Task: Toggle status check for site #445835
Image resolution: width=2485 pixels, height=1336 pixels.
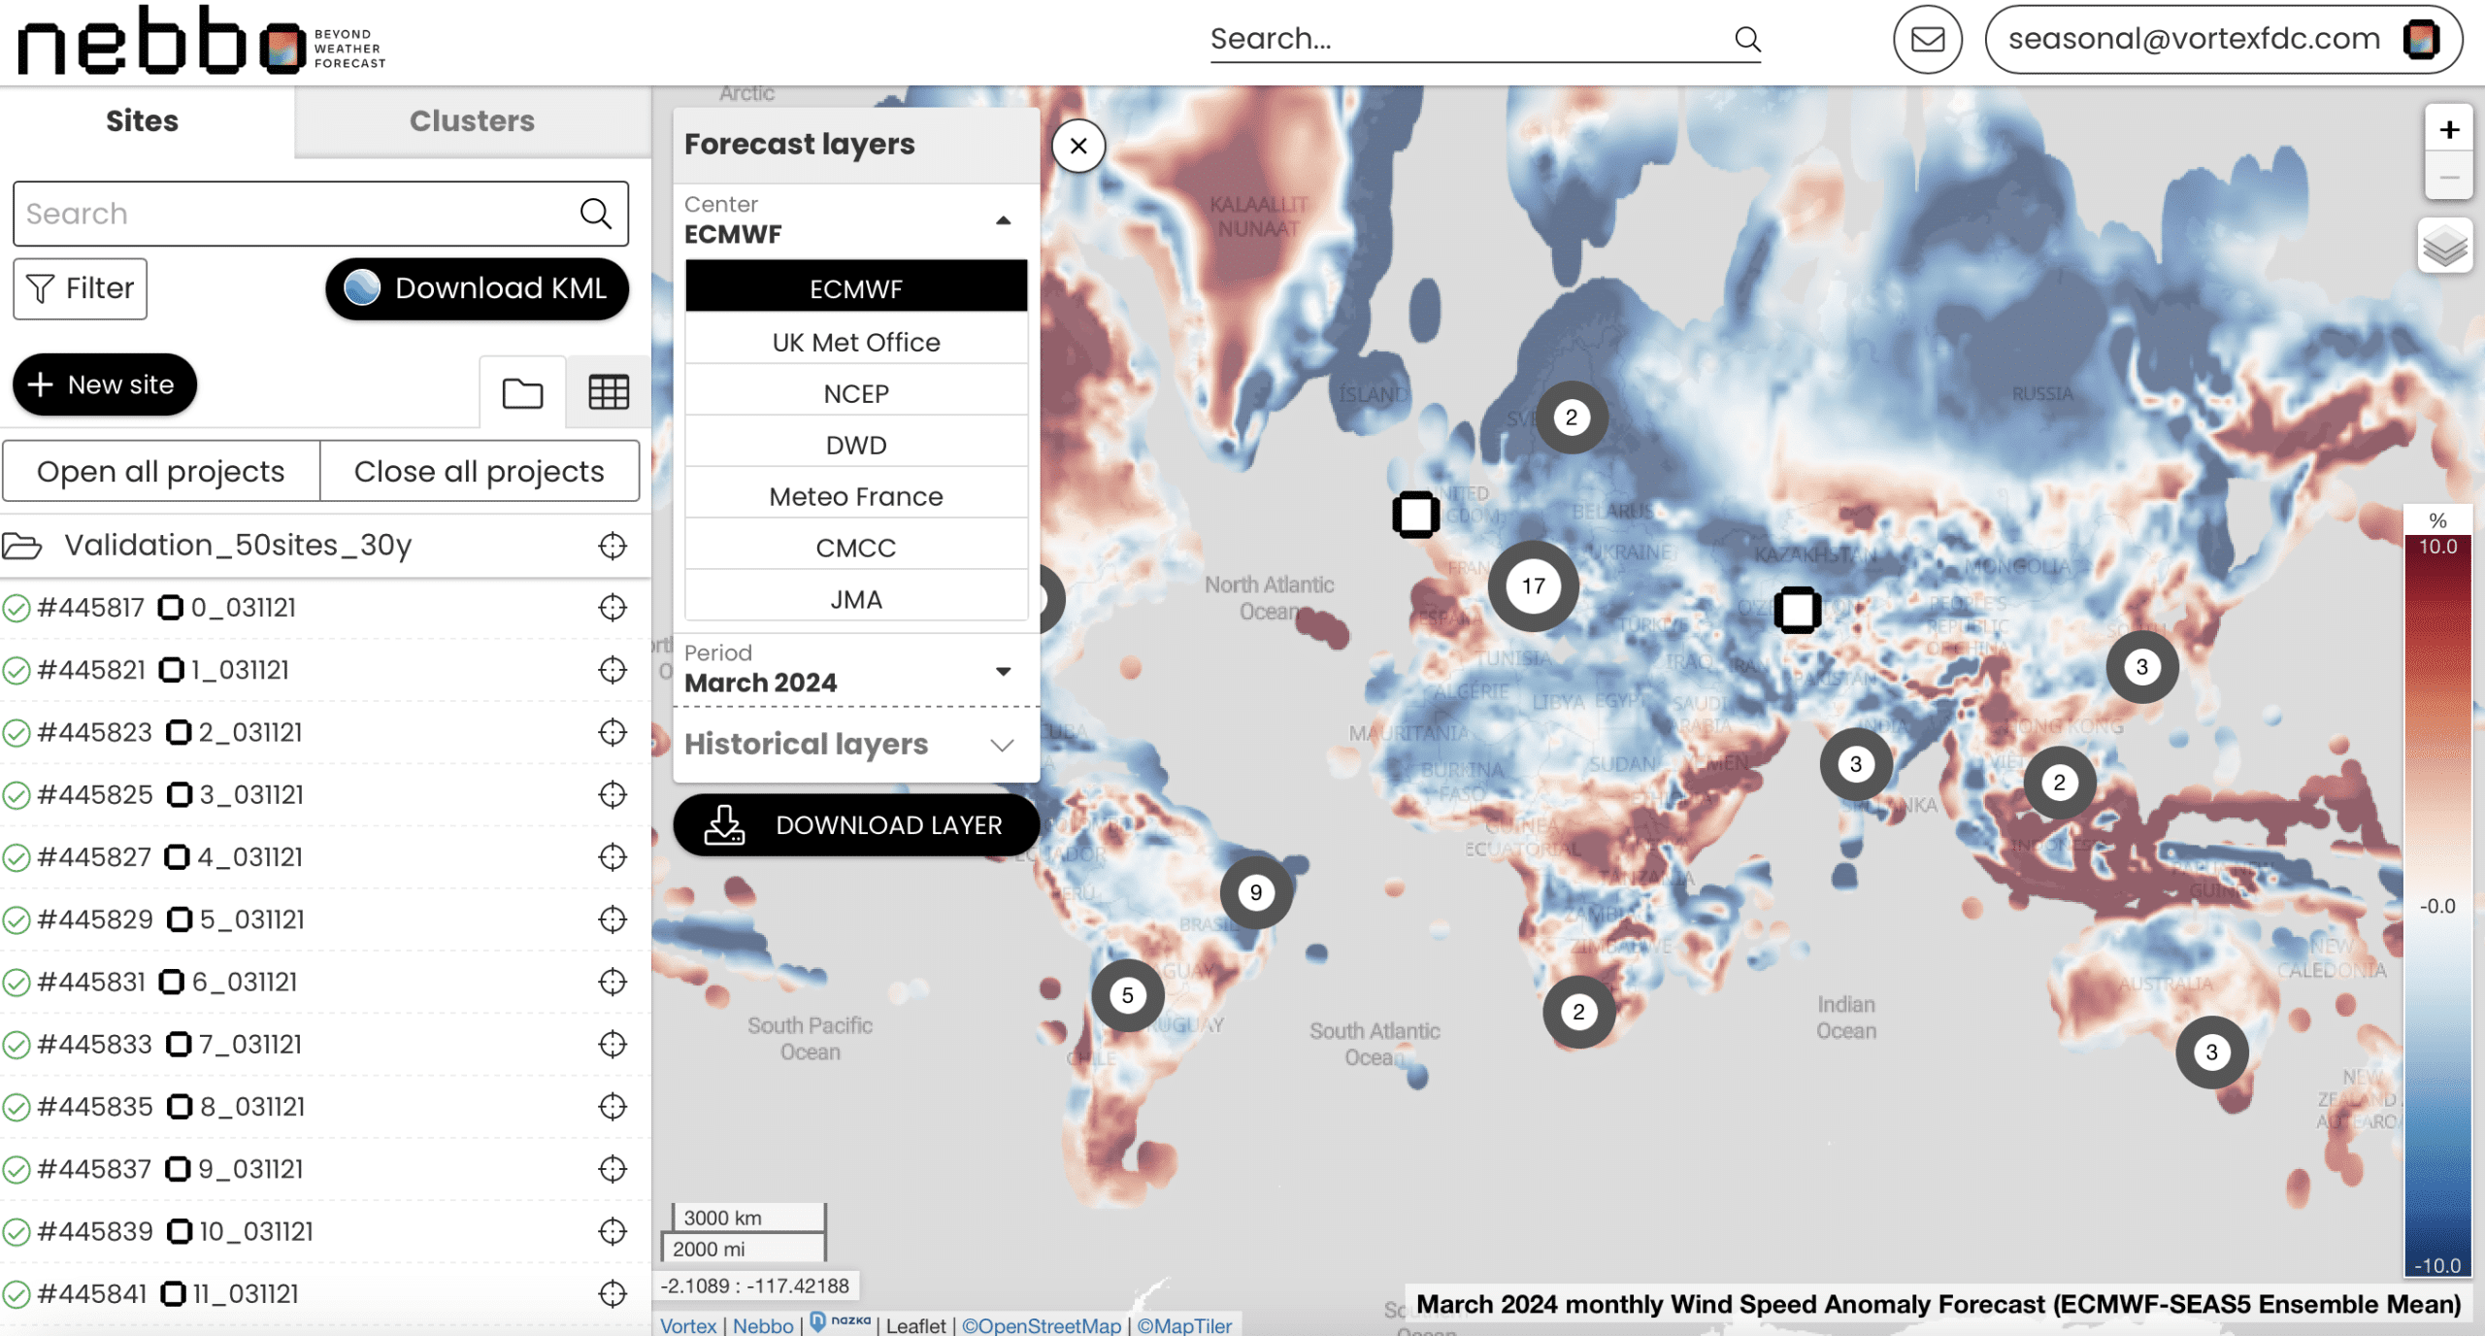Action: [16, 1108]
